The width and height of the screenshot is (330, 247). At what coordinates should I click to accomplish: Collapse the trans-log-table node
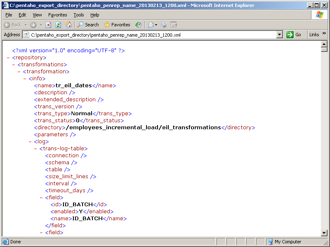[35, 149]
